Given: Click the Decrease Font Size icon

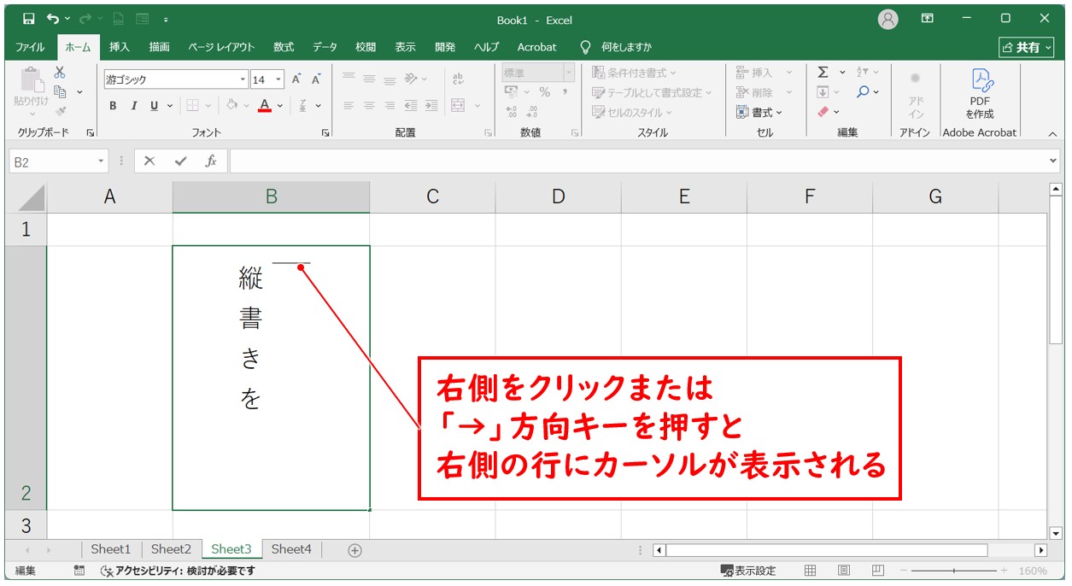Looking at the screenshot, I should [316, 79].
